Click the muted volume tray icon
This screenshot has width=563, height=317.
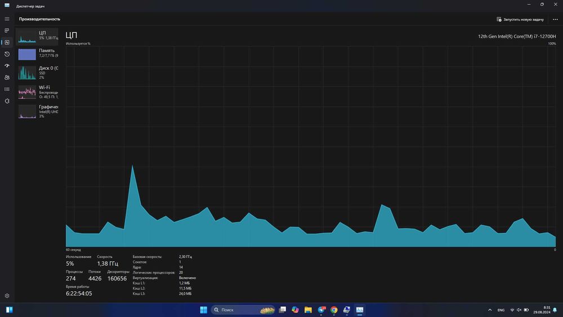519,310
